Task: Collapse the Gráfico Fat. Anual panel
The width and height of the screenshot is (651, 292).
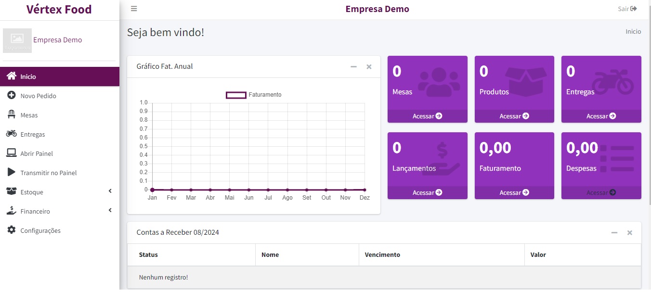Action: coord(353,67)
